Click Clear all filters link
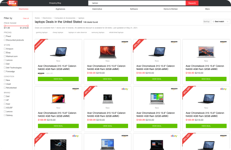The height and width of the screenshot is (150, 231). (x=26, y=18)
